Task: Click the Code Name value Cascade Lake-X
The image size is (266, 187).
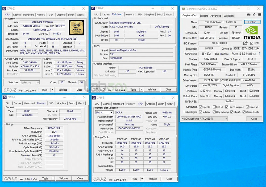Action: [31, 26]
